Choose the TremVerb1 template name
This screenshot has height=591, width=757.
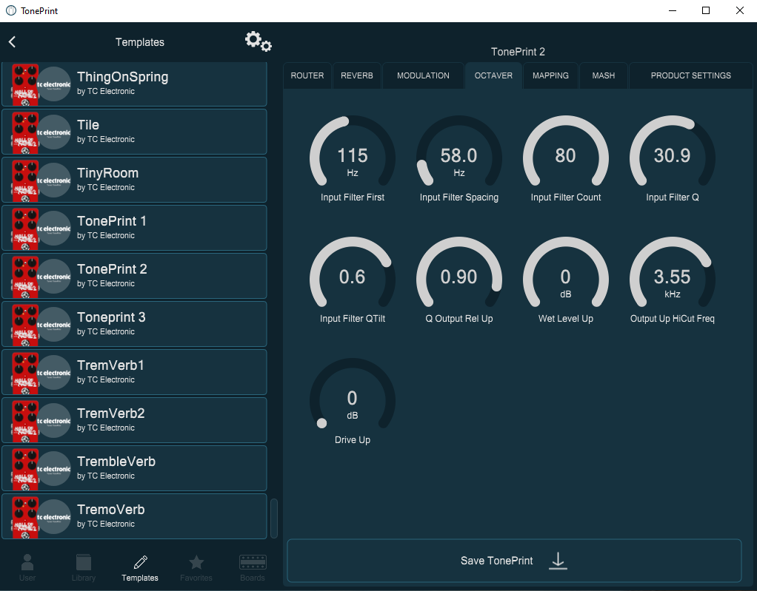[x=110, y=365]
